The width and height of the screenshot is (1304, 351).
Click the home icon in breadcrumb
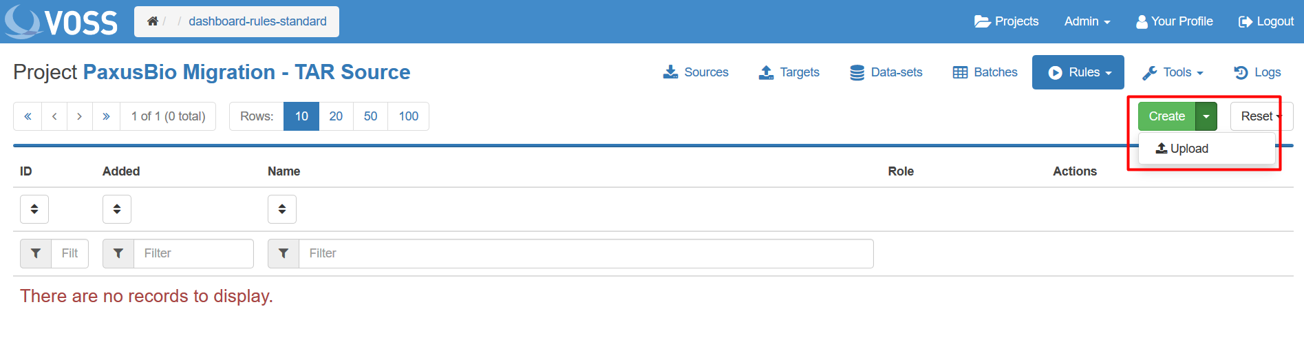click(153, 21)
